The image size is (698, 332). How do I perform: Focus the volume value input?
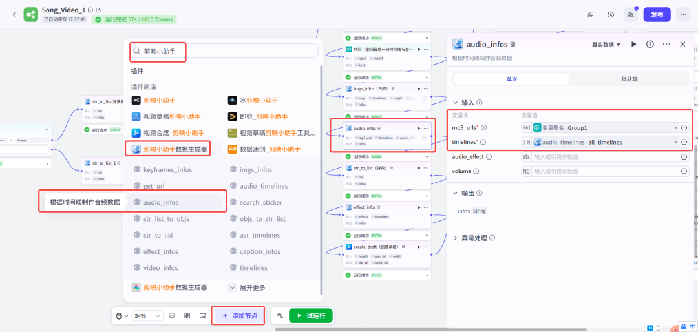coord(605,171)
